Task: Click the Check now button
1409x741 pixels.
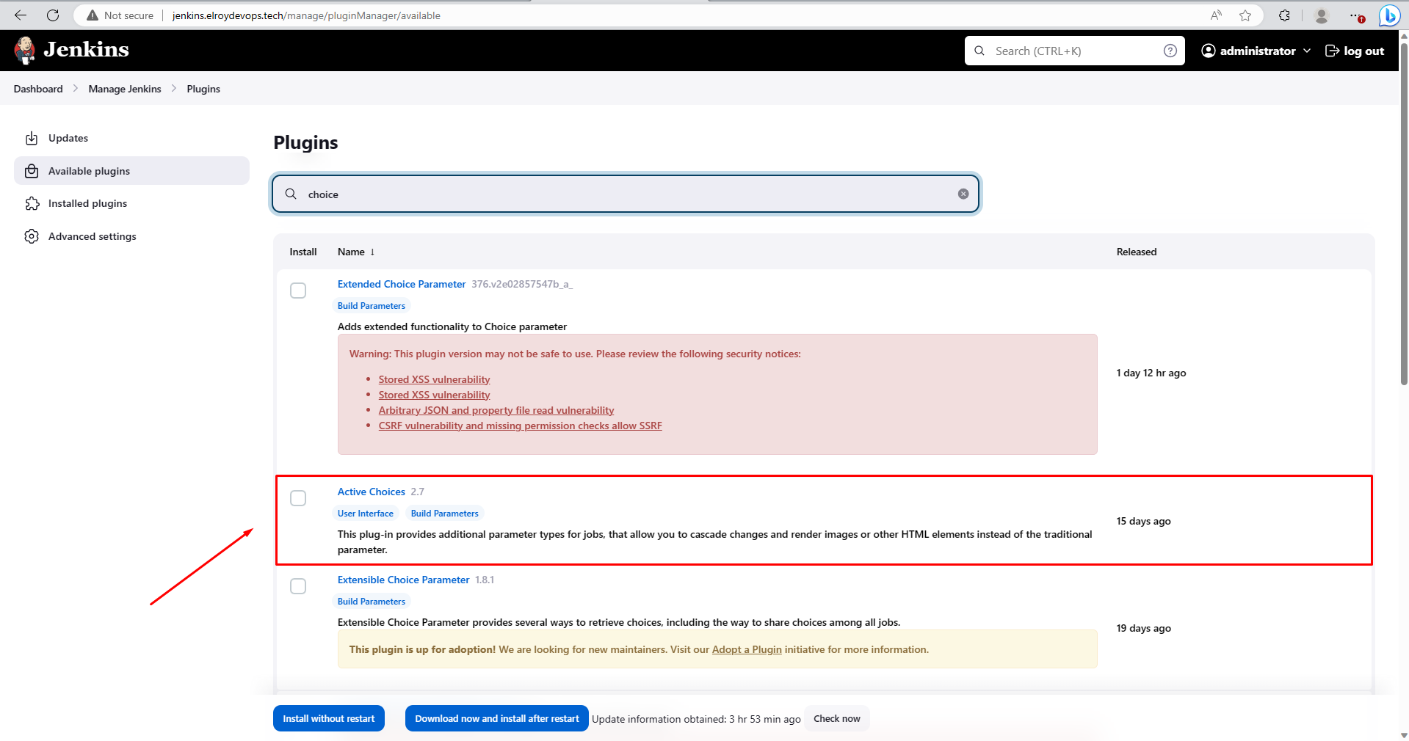Action: click(x=837, y=718)
